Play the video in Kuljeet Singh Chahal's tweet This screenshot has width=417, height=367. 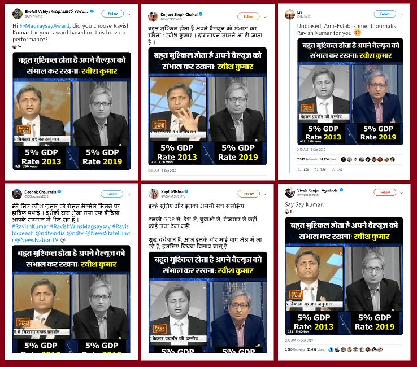[207, 106]
